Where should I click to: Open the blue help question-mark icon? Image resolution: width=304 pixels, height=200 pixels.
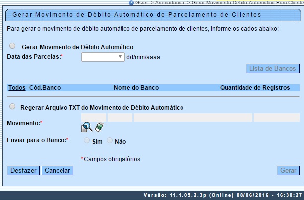coord(131,3)
